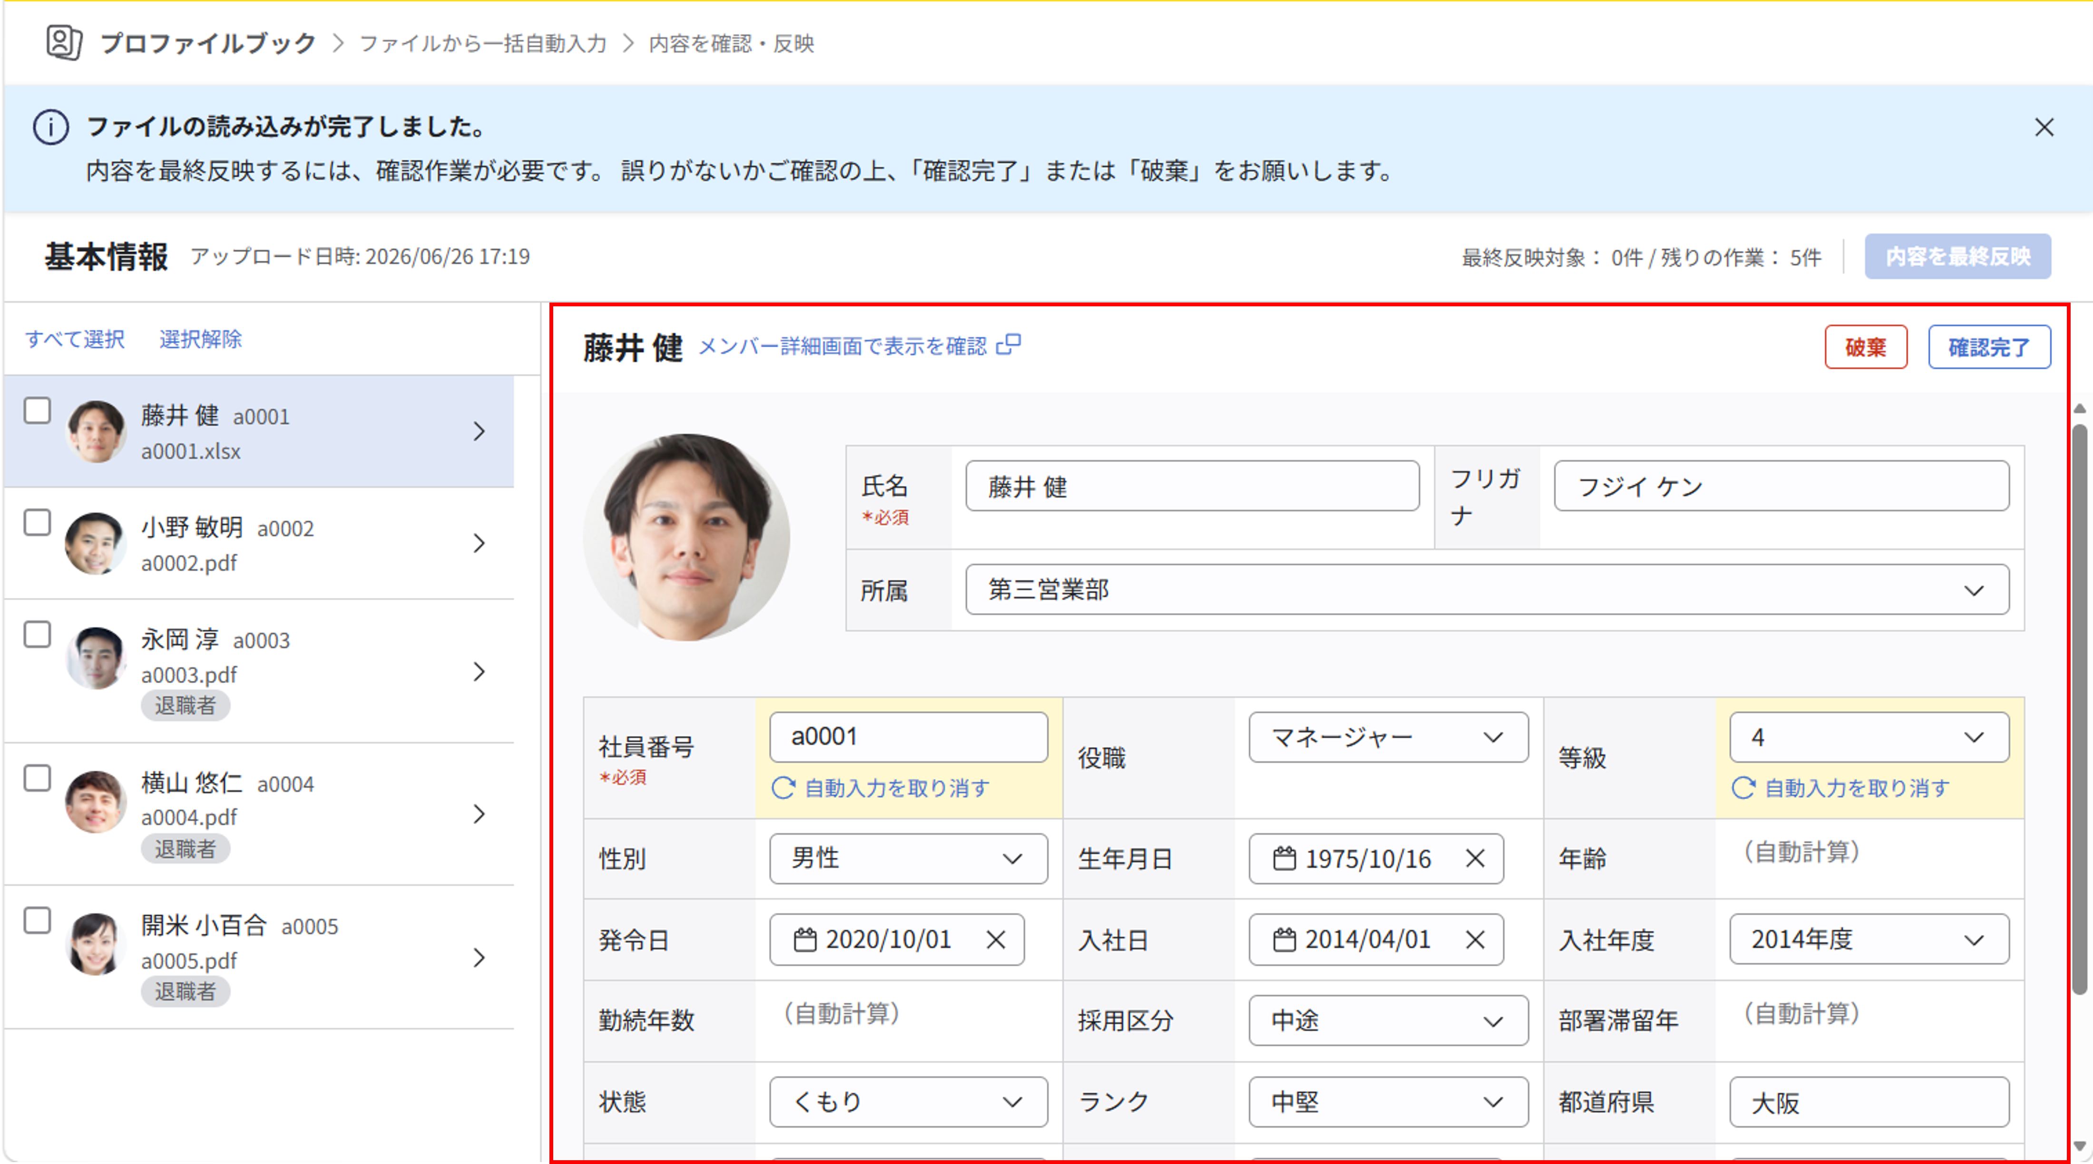Open 開米 小百合 row via chevron arrow

coord(479,958)
